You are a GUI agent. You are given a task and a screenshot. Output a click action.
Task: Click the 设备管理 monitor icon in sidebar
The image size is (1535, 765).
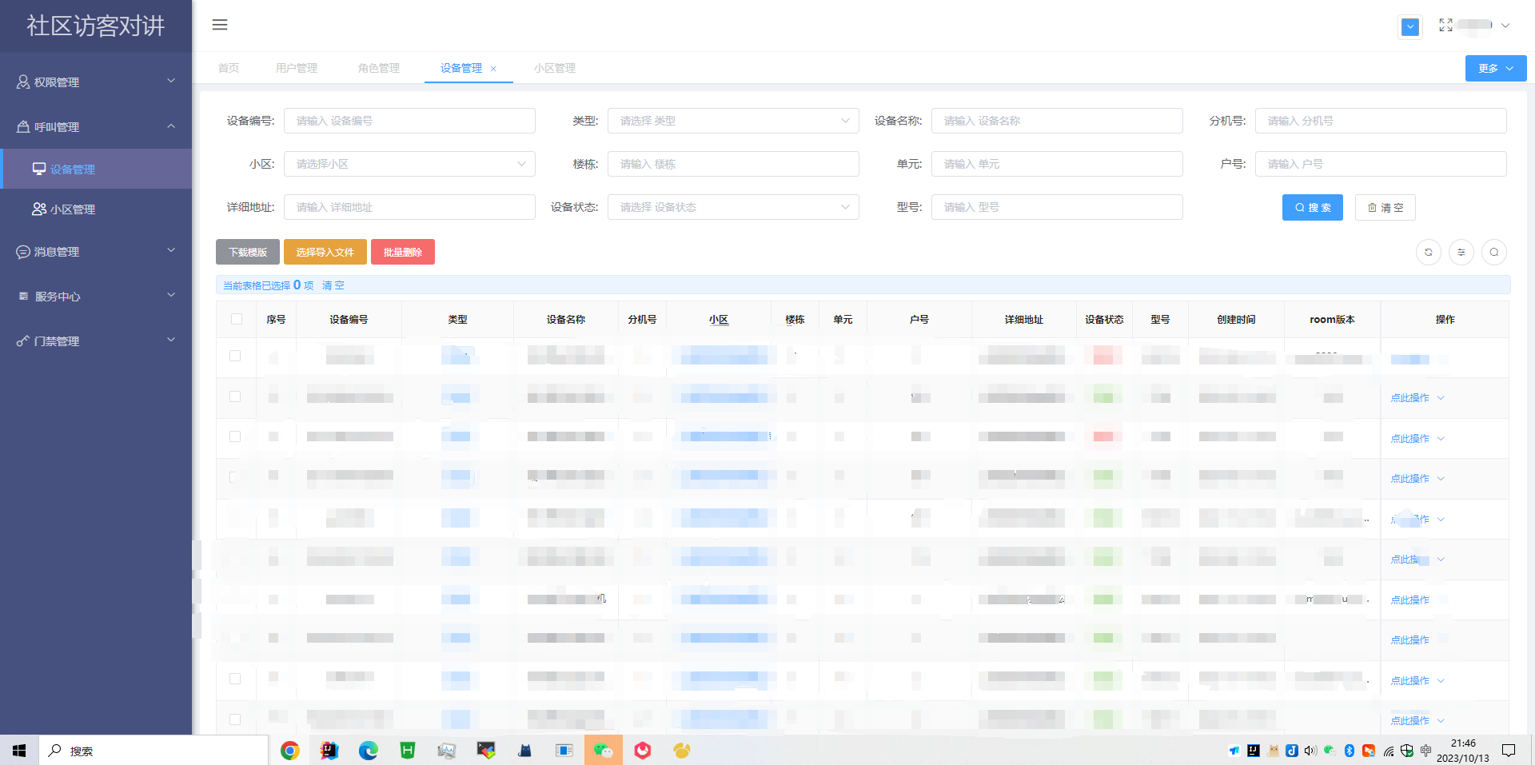(x=39, y=169)
